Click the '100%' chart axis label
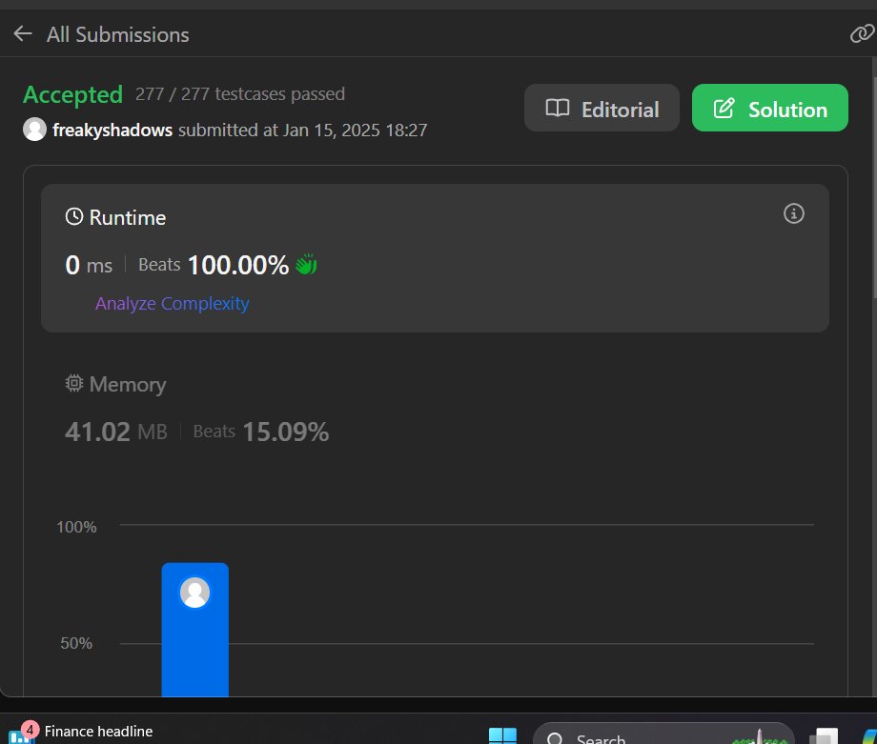This screenshot has height=744, width=877. [76, 527]
